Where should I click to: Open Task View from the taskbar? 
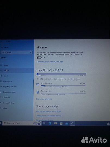[44, 123]
